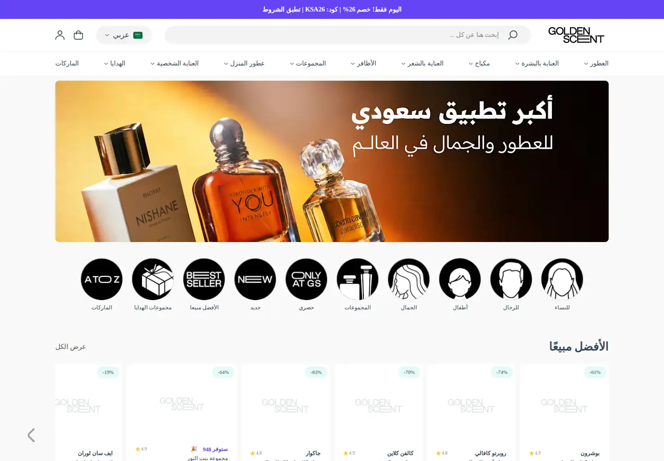This screenshot has width=664, height=461.
Task: Open the العناية الشخصية menu
Action: coord(174,63)
